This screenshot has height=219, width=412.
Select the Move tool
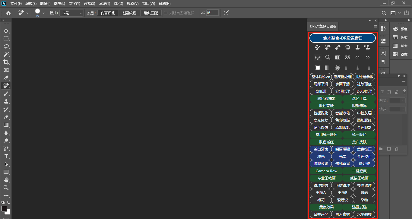click(x=6, y=31)
